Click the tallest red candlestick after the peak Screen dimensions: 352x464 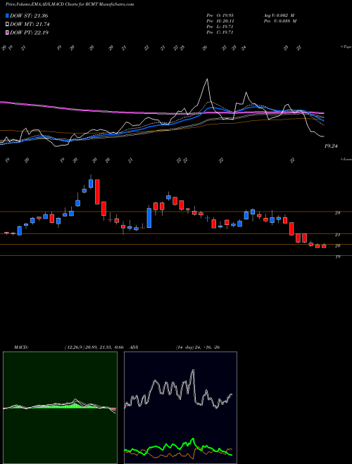tap(97, 192)
